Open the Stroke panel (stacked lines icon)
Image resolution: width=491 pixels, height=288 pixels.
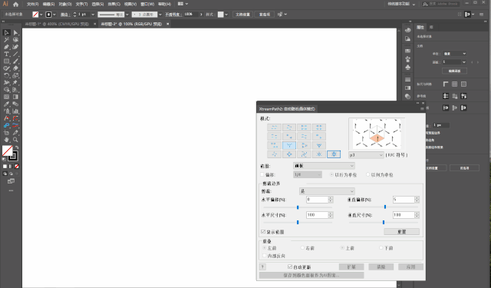tap(407, 80)
